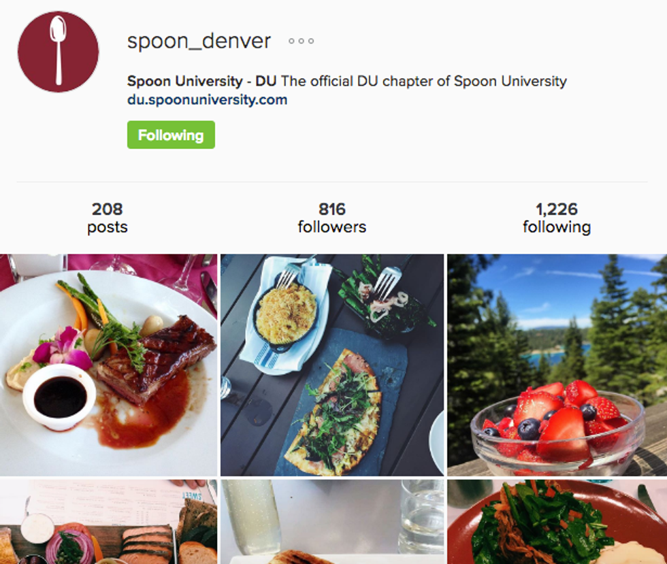
Task: Click the spoon profile picture
Action: (x=59, y=52)
